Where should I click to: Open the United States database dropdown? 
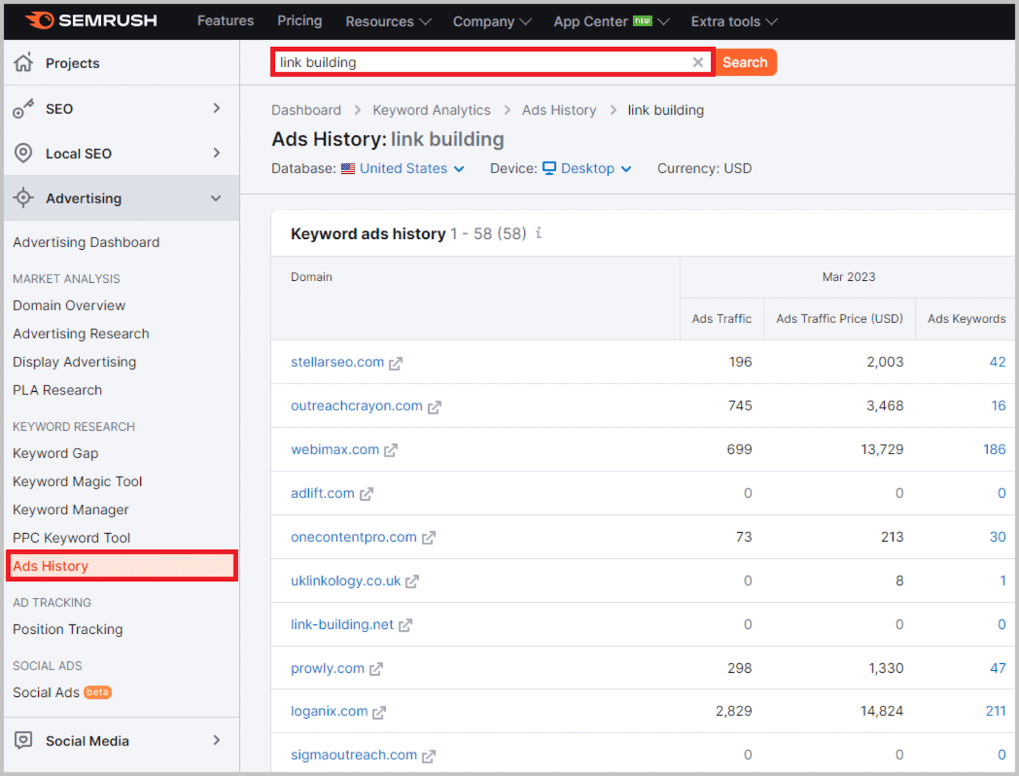coord(412,168)
